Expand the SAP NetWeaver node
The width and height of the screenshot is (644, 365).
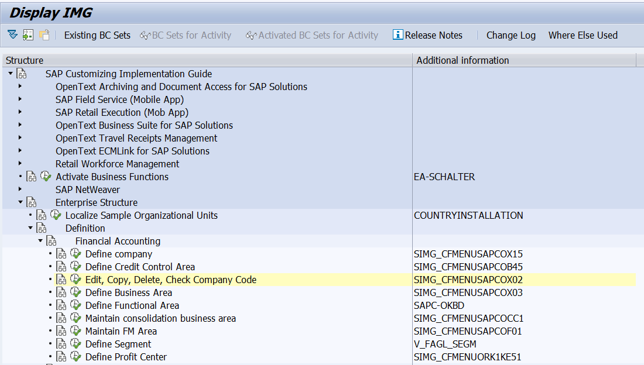(20, 189)
